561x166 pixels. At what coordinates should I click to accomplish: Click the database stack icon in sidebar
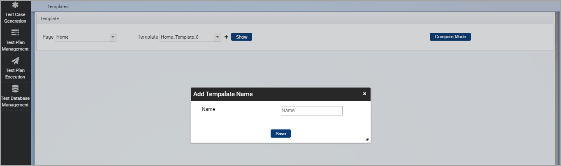[x=15, y=89]
